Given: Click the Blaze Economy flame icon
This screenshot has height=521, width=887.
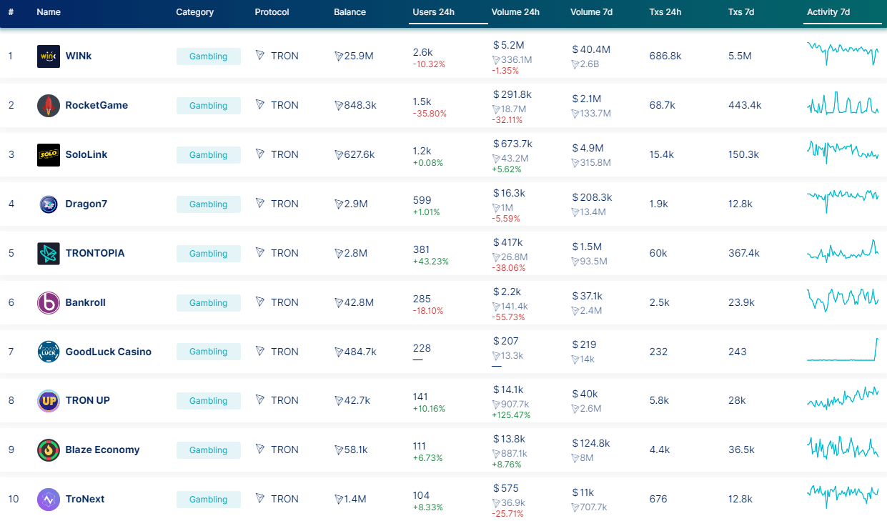Looking at the screenshot, I should (x=49, y=450).
